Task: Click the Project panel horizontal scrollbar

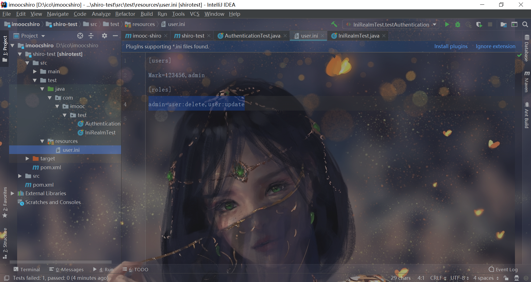Action: click(61, 262)
